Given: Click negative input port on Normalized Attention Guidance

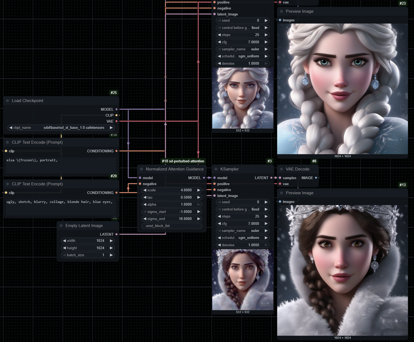Looking at the screenshot, I should 140,184.
